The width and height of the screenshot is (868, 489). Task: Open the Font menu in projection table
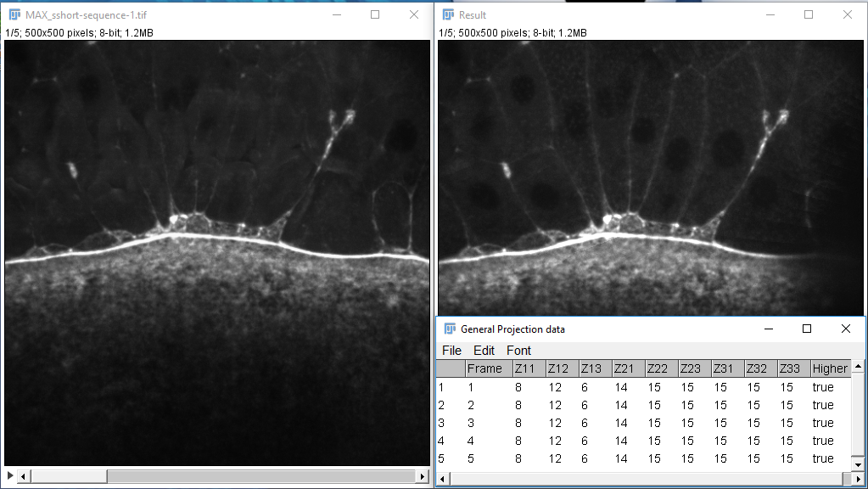[518, 350]
